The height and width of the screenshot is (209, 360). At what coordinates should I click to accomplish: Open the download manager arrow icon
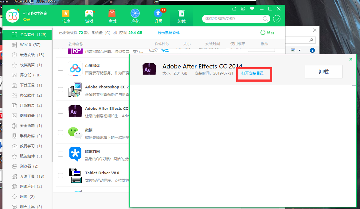pos(277,19)
